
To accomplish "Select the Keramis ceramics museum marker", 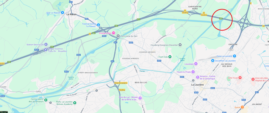I will tap(198, 78).
